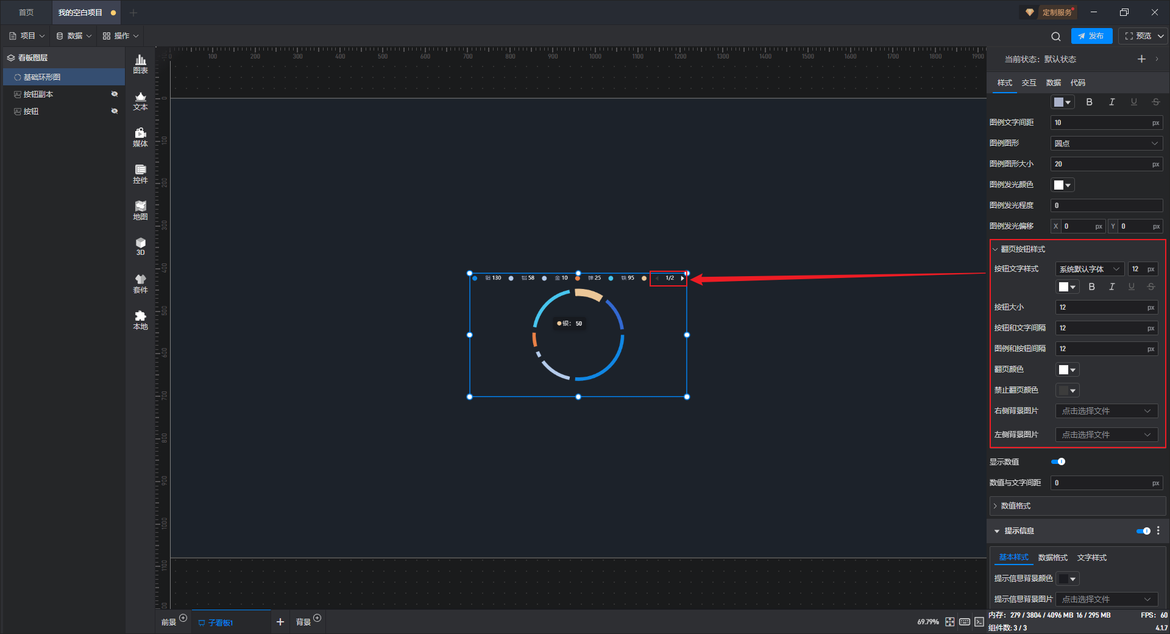Open the 项目 menu
This screenshot has width=1170, height=634.
click(x=27, y=36)
